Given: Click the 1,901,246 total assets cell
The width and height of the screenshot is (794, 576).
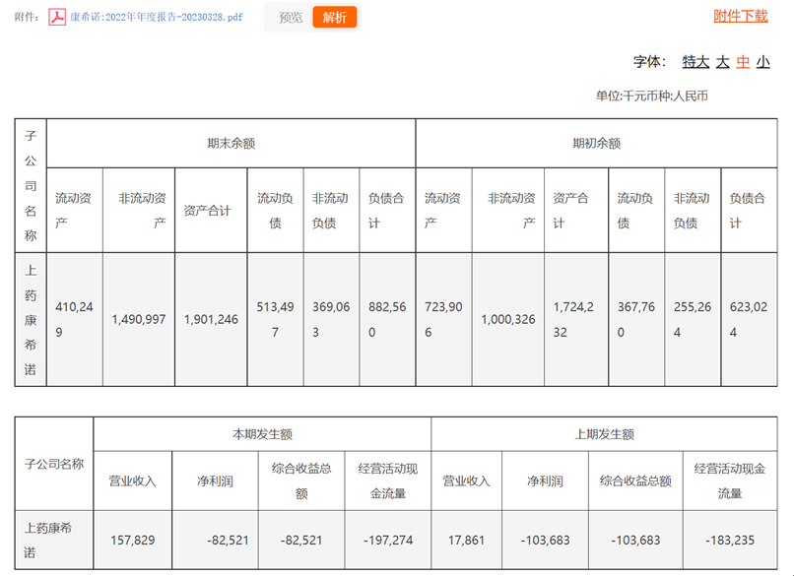Looking at the screenshot, I should (x=211, y=320).
